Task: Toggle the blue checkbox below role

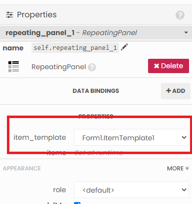Action: coord(77,203)
